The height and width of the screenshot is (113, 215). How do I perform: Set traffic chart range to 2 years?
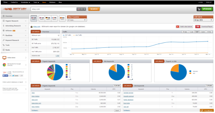[203, 32]
